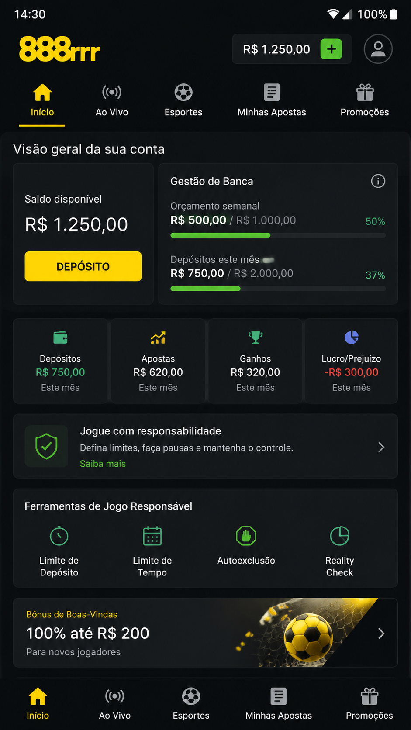Click the Orçamento semanal progress bar
This screenshot has width=411, height=730.
pos(278,235)
